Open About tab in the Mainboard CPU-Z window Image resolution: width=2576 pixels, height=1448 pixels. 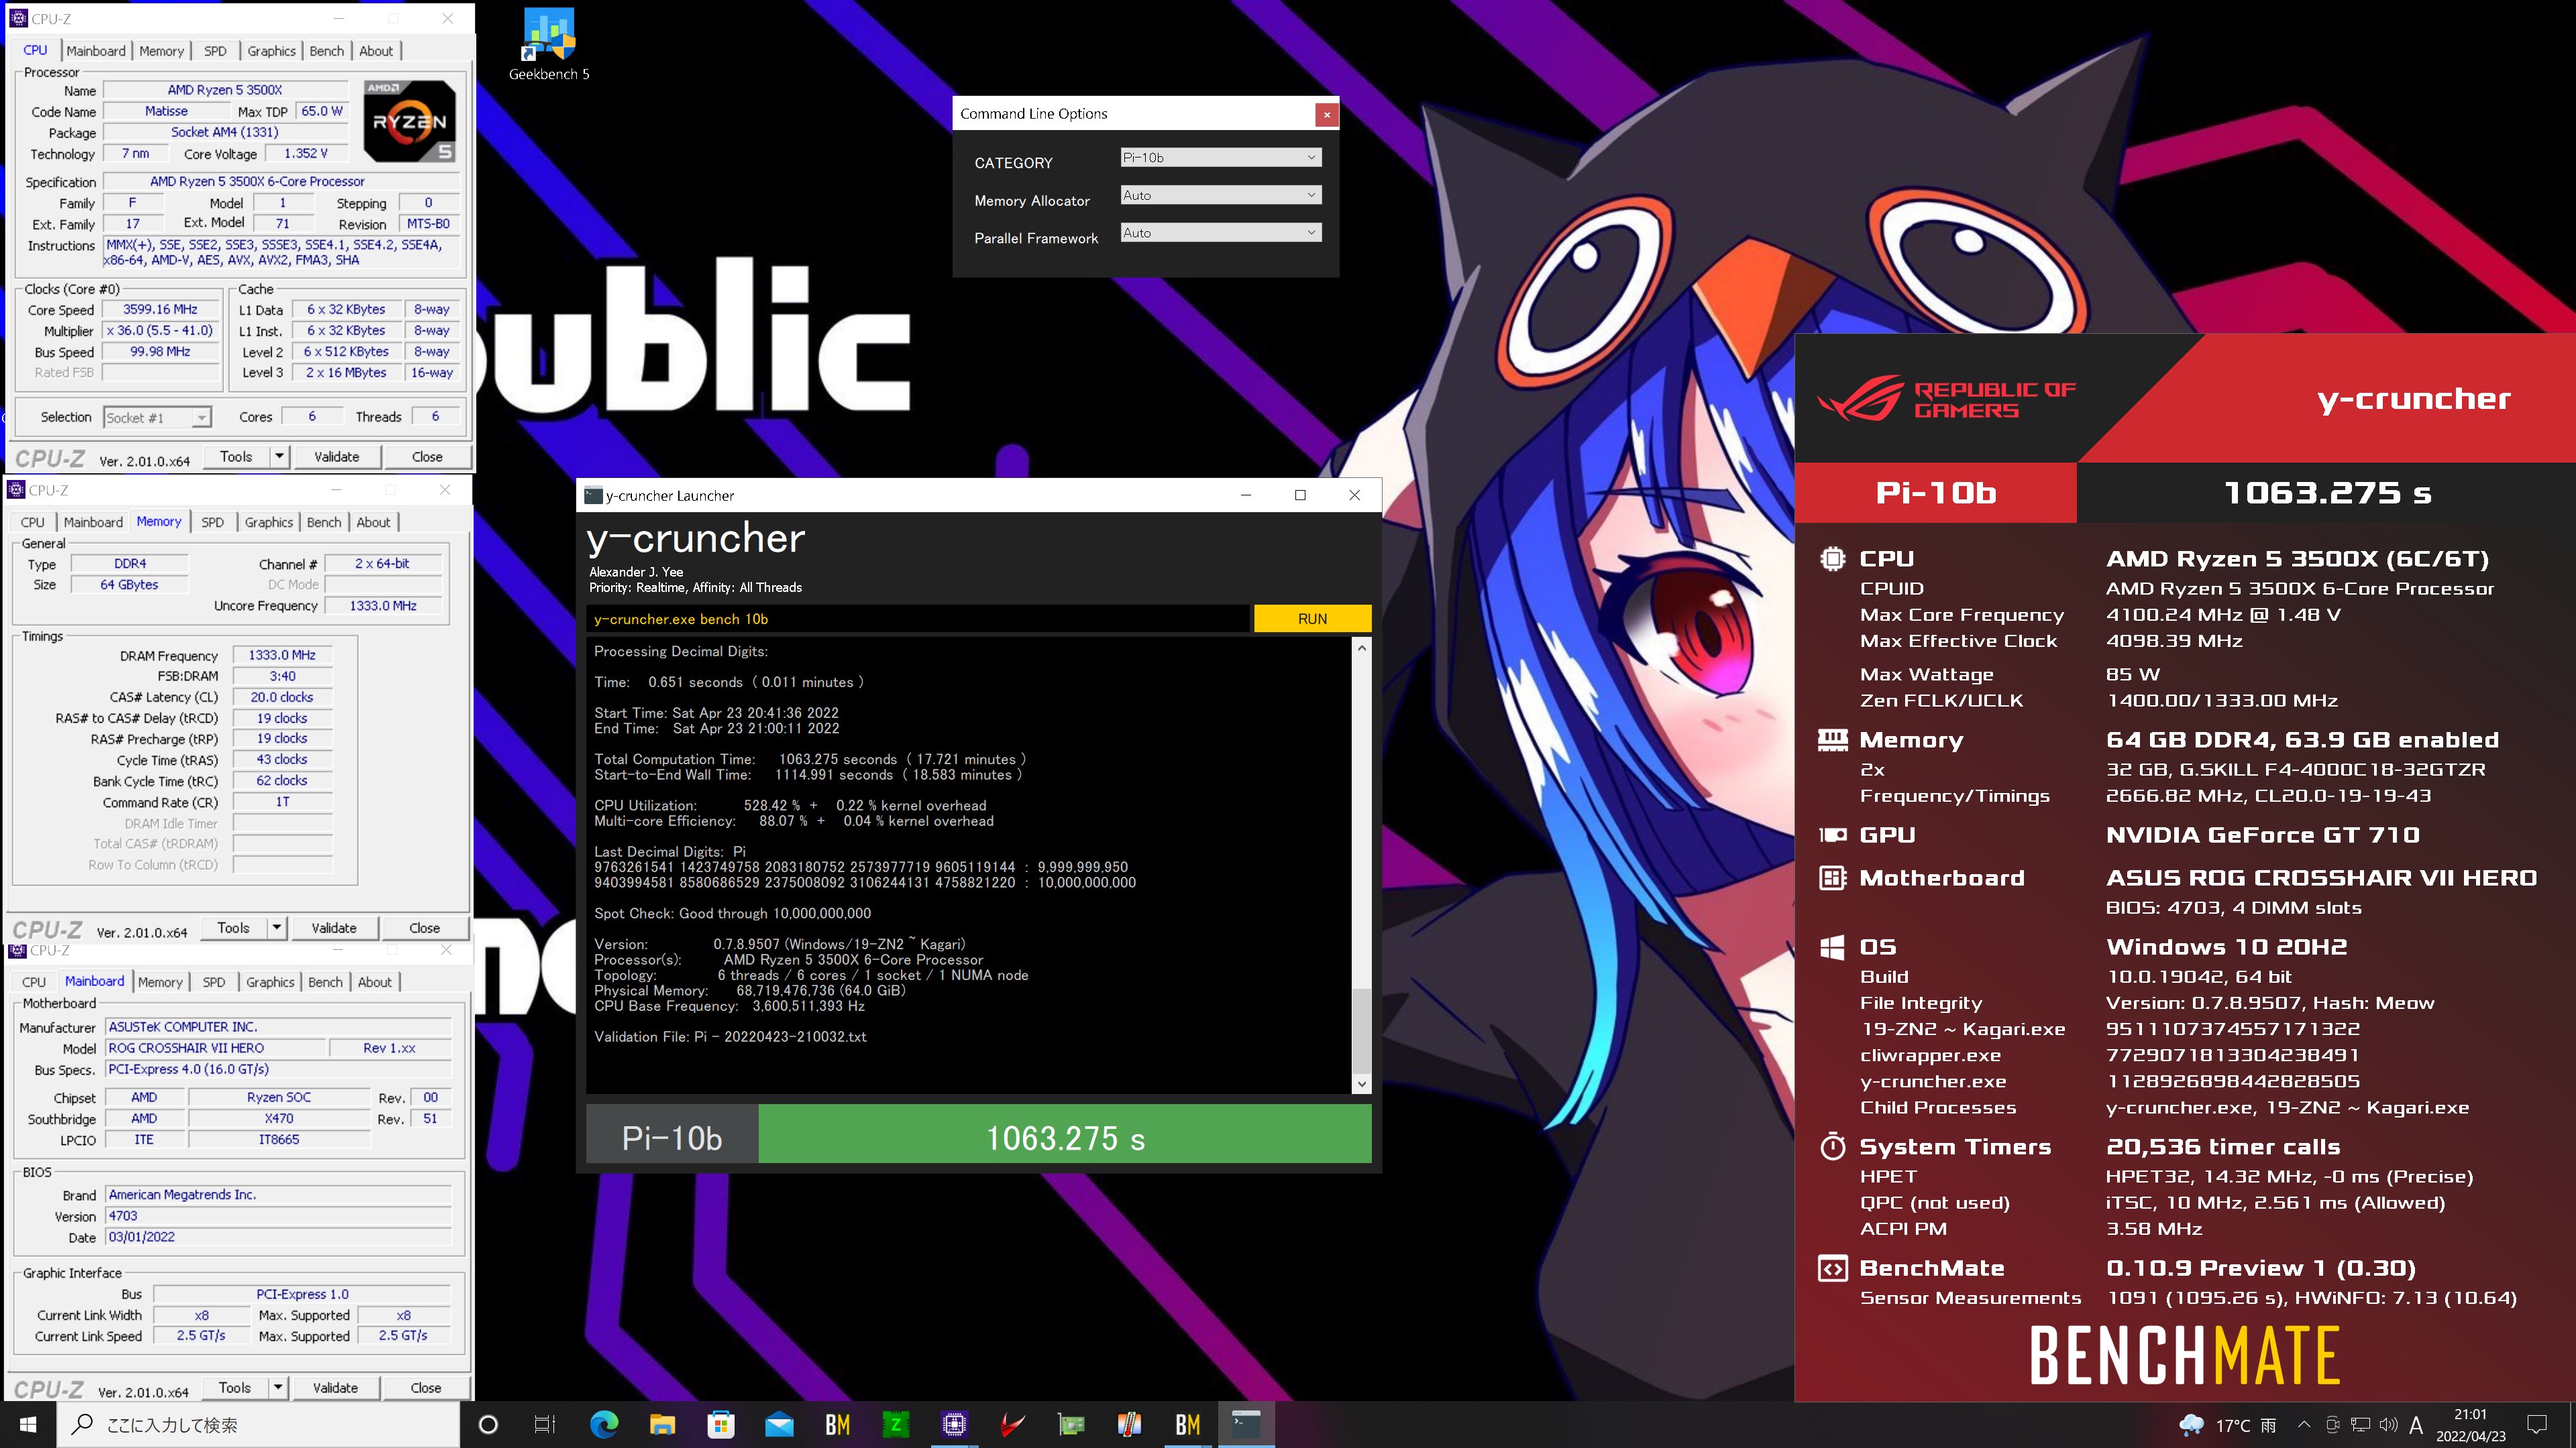coord(375,982)
